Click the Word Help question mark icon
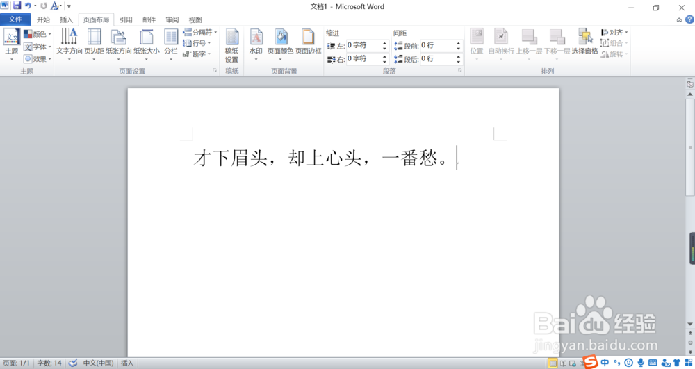 tap(689, 19)
